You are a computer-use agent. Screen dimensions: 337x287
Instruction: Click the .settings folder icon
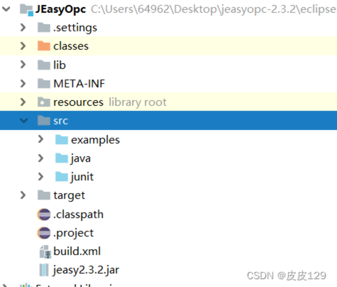(x=44, y=27)
